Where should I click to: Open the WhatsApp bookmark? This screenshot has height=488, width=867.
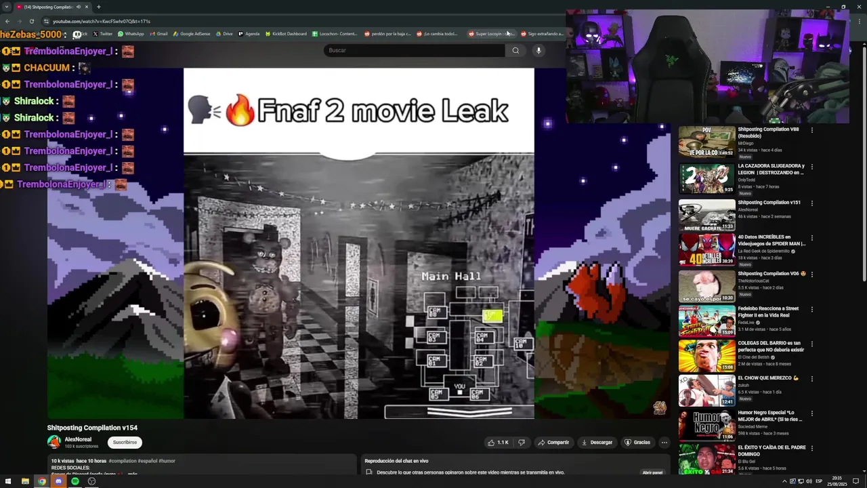point(131,34)
